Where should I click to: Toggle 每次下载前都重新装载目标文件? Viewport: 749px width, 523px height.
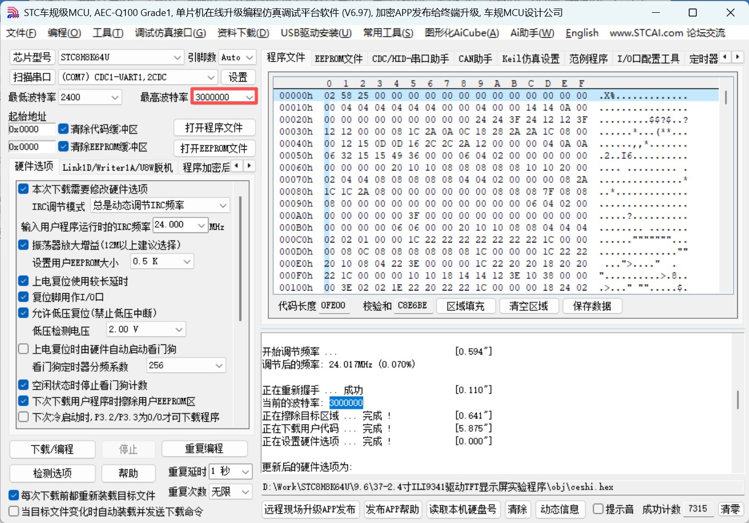[x=14, y=495]
